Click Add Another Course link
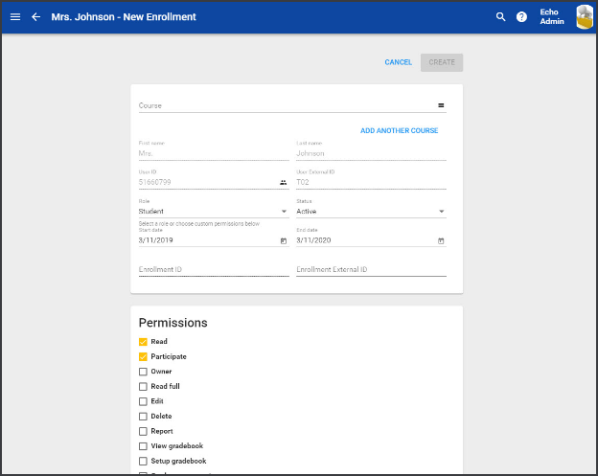598x476 pixels. click(x=399, y=130)
